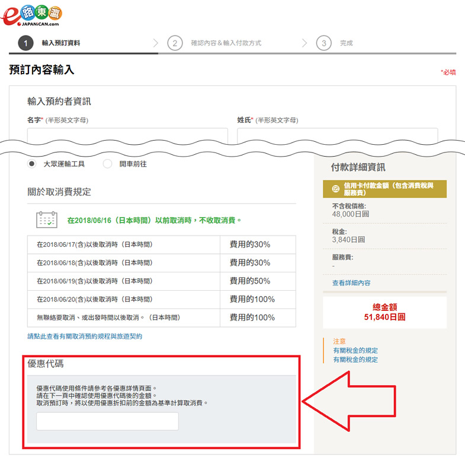Click the step 2 circle icon
The width and height of the screenshot is (465, 461).
(x=175, y=43)
